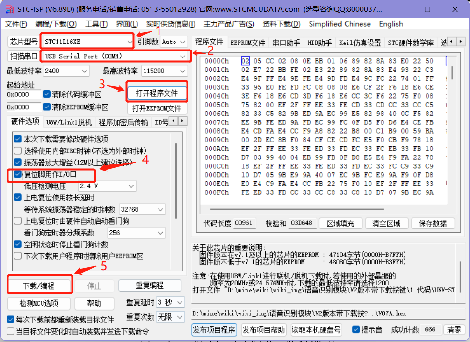Switch language to English
The image size is (470, 342).
(391, 24)
